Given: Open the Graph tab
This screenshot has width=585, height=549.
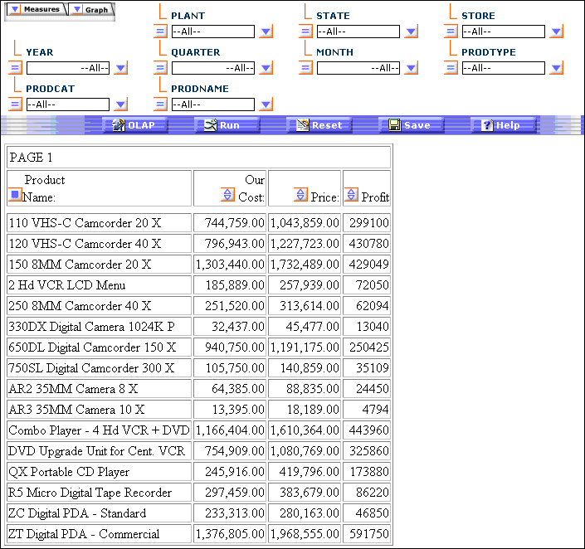Looking at the screenshot, I should coord(90,10).
